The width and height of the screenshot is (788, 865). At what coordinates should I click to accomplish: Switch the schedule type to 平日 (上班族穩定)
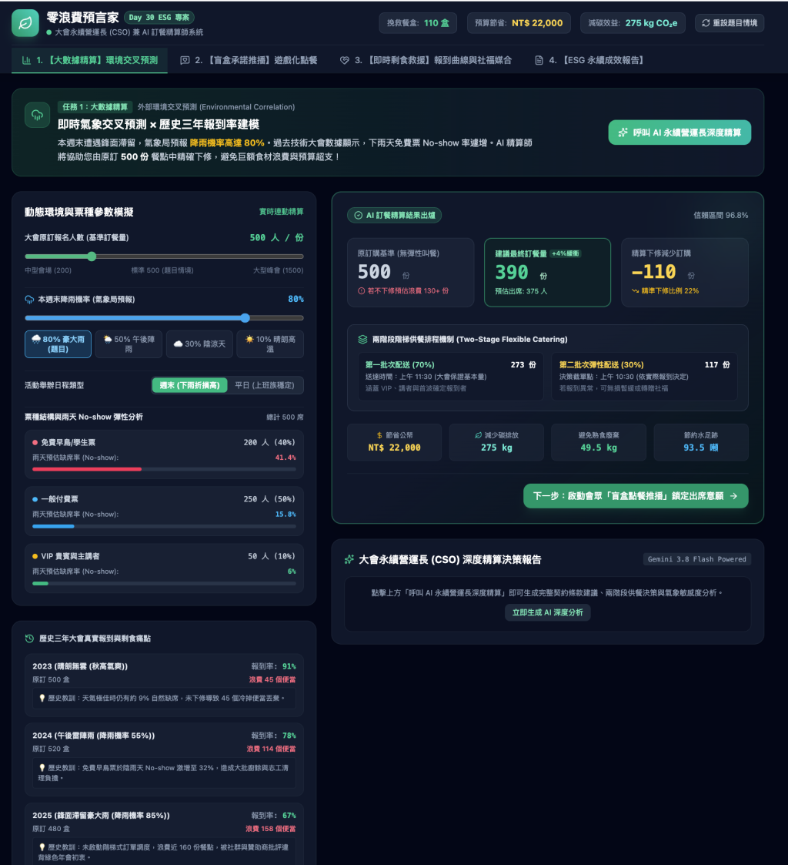click(x=265, y=385)
